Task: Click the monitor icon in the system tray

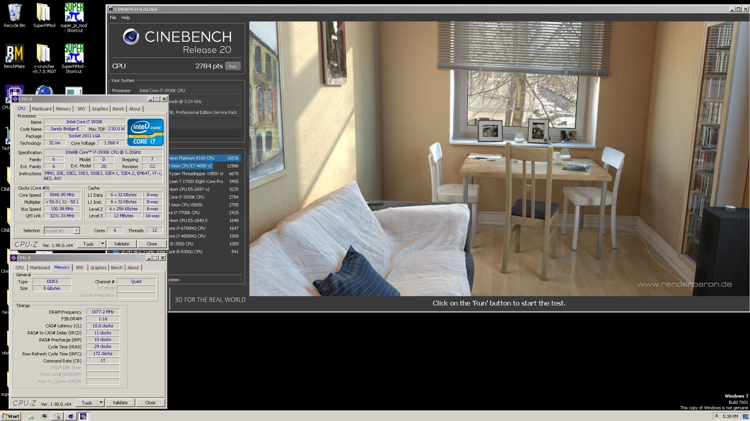Action: pos(745,416)
